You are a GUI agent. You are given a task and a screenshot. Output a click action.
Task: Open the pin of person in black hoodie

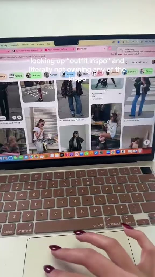(x=75, y=138)
